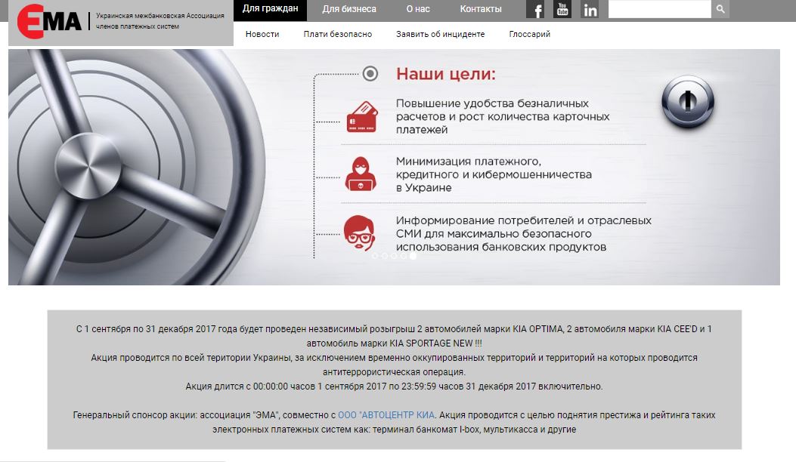This screenshot has width=796, height=462.
Task: Open the Заявить об инциденте link
Action: 440,34
